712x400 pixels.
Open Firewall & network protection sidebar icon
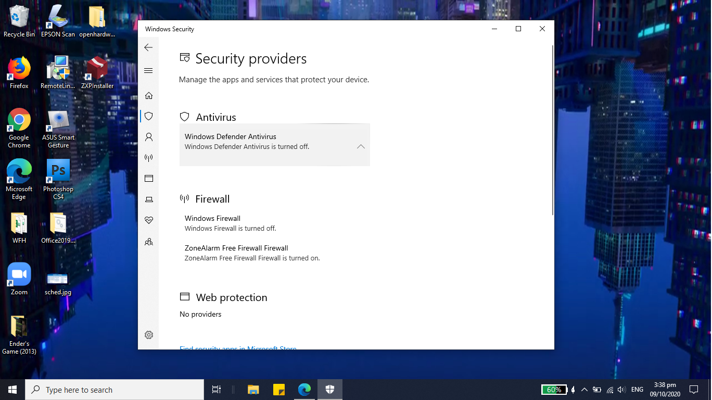149,158
